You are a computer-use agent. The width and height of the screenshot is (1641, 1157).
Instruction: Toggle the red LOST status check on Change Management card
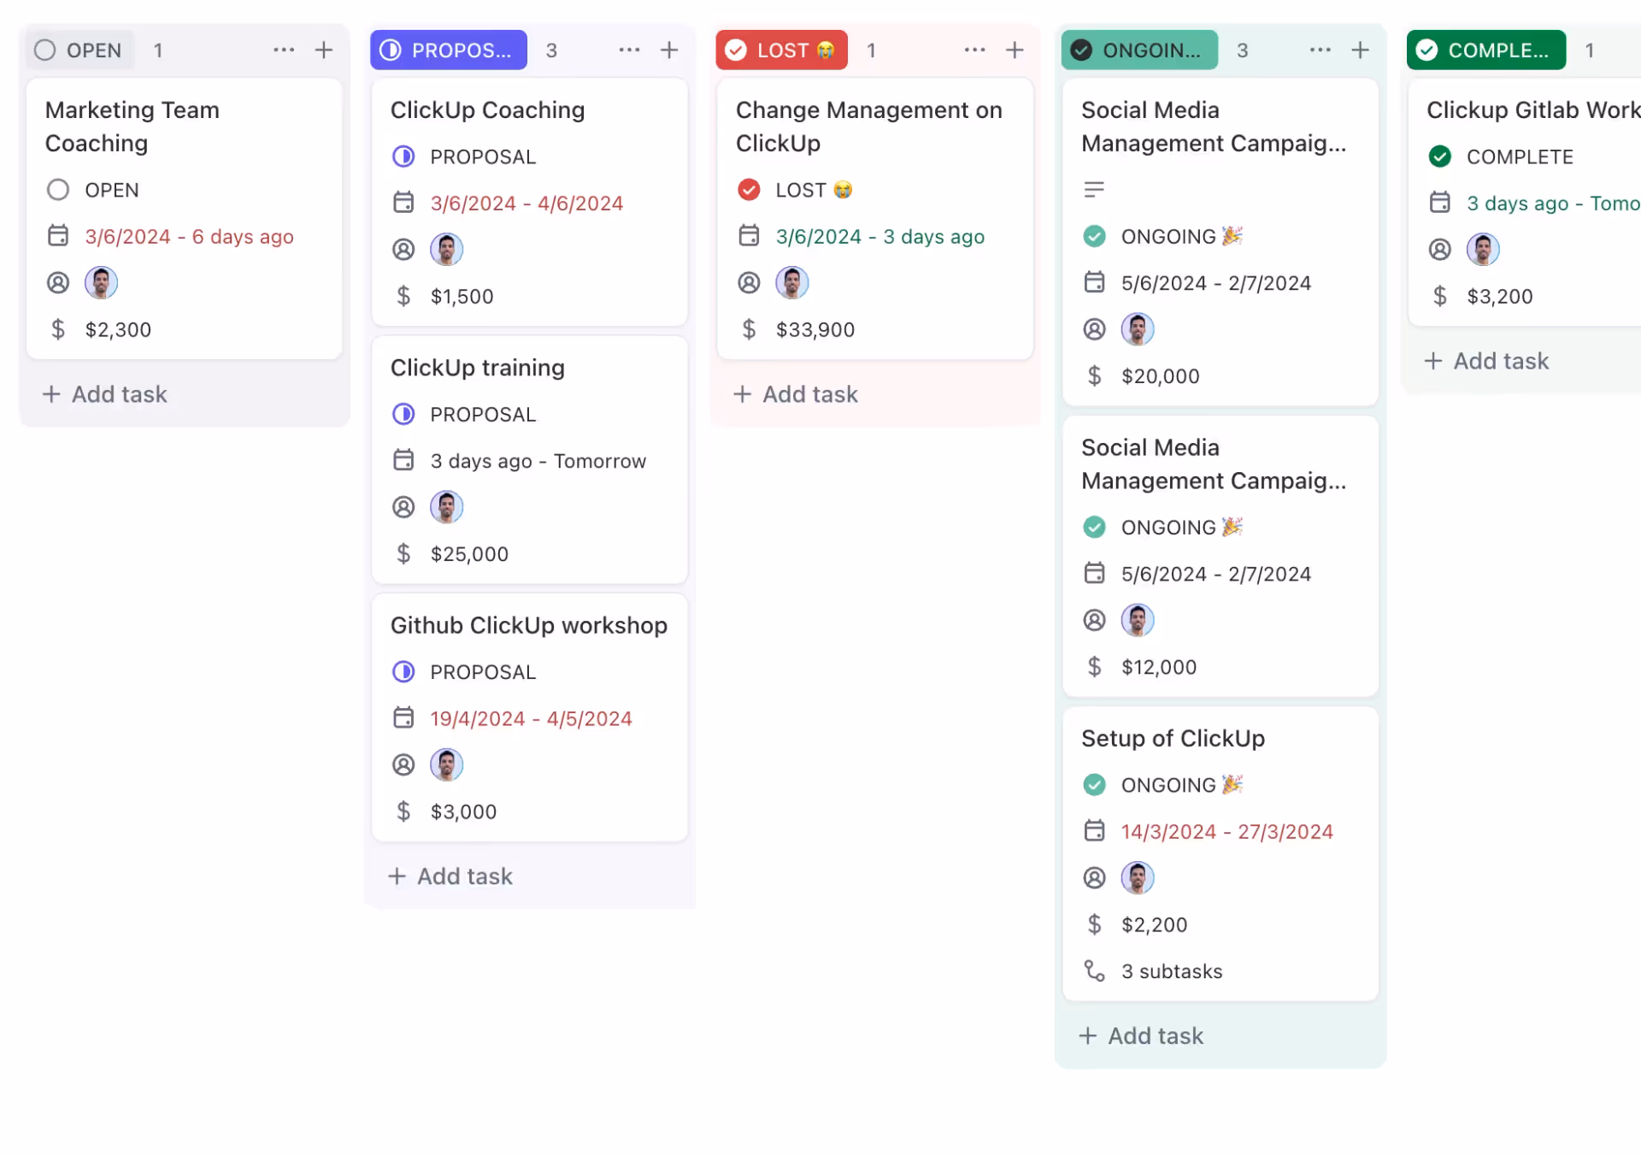pos(749,190)
